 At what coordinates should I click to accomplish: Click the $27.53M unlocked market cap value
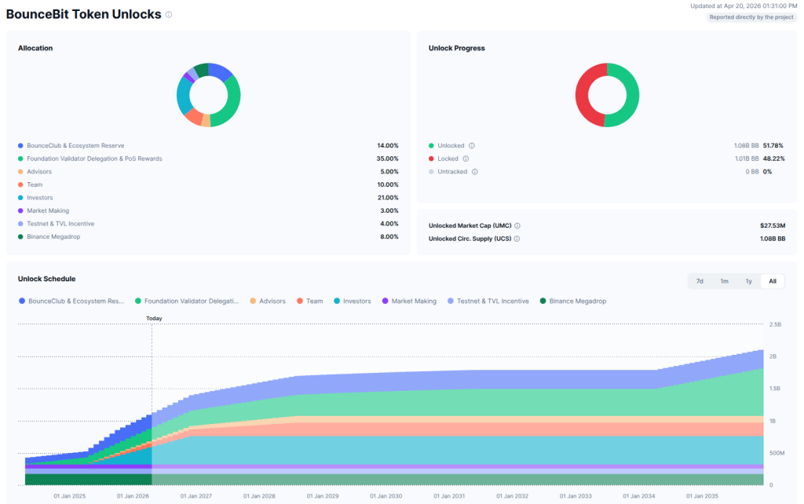point(773,225)
